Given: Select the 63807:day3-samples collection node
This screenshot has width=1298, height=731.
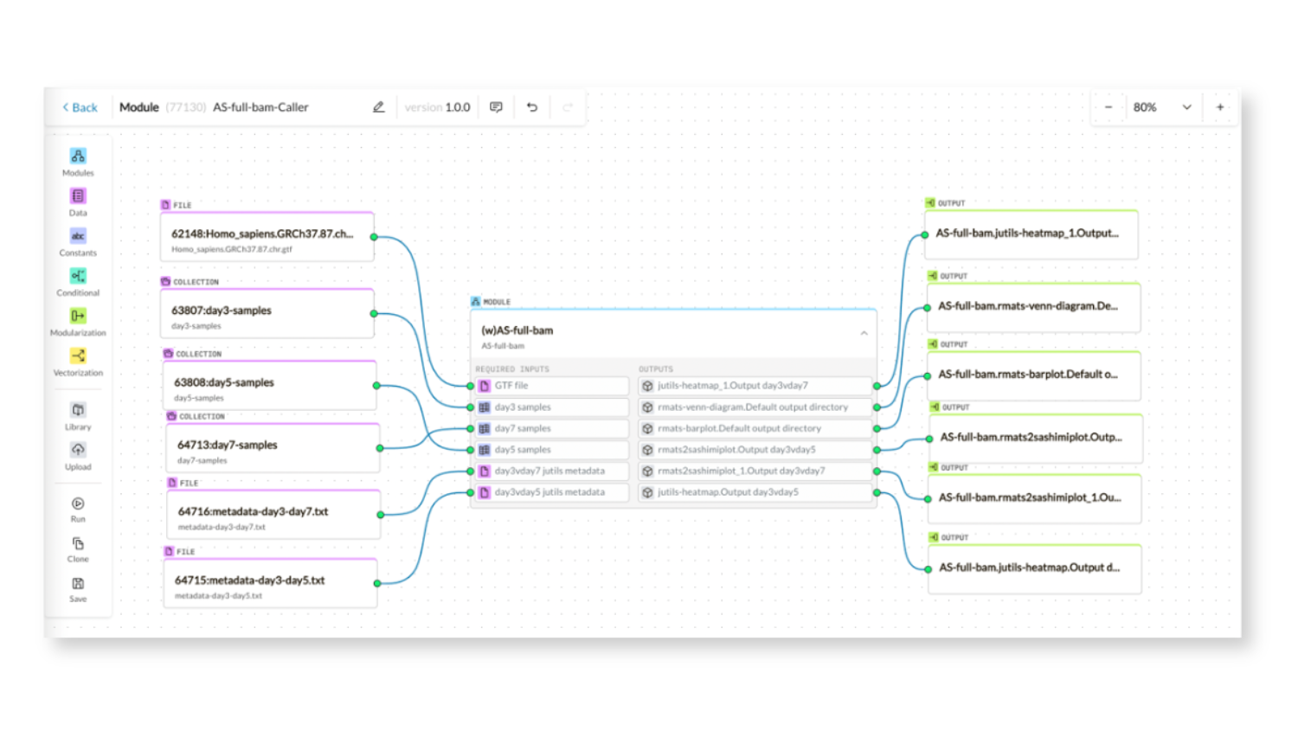Looking at the screenshot, I should [267, 314].
